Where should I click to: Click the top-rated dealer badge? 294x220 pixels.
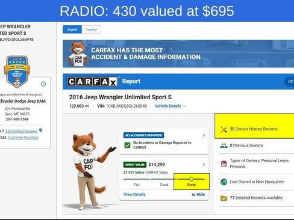click(x=17, y=72)
